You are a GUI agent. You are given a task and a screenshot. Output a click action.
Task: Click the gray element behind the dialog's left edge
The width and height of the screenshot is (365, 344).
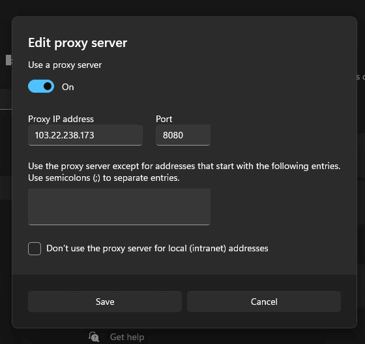click(x=8, y=60)
